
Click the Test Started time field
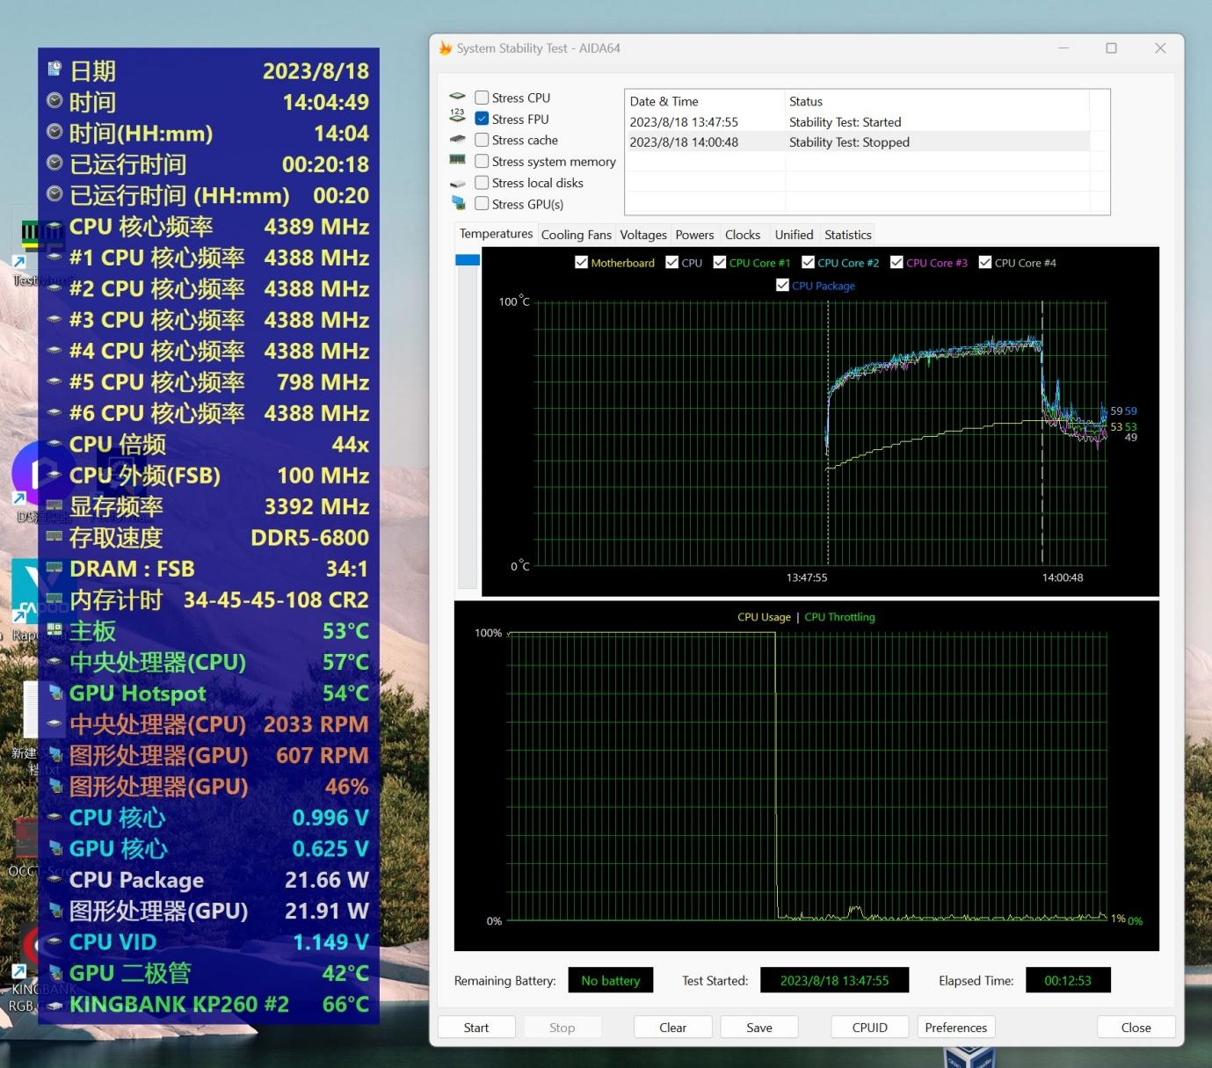834,980
